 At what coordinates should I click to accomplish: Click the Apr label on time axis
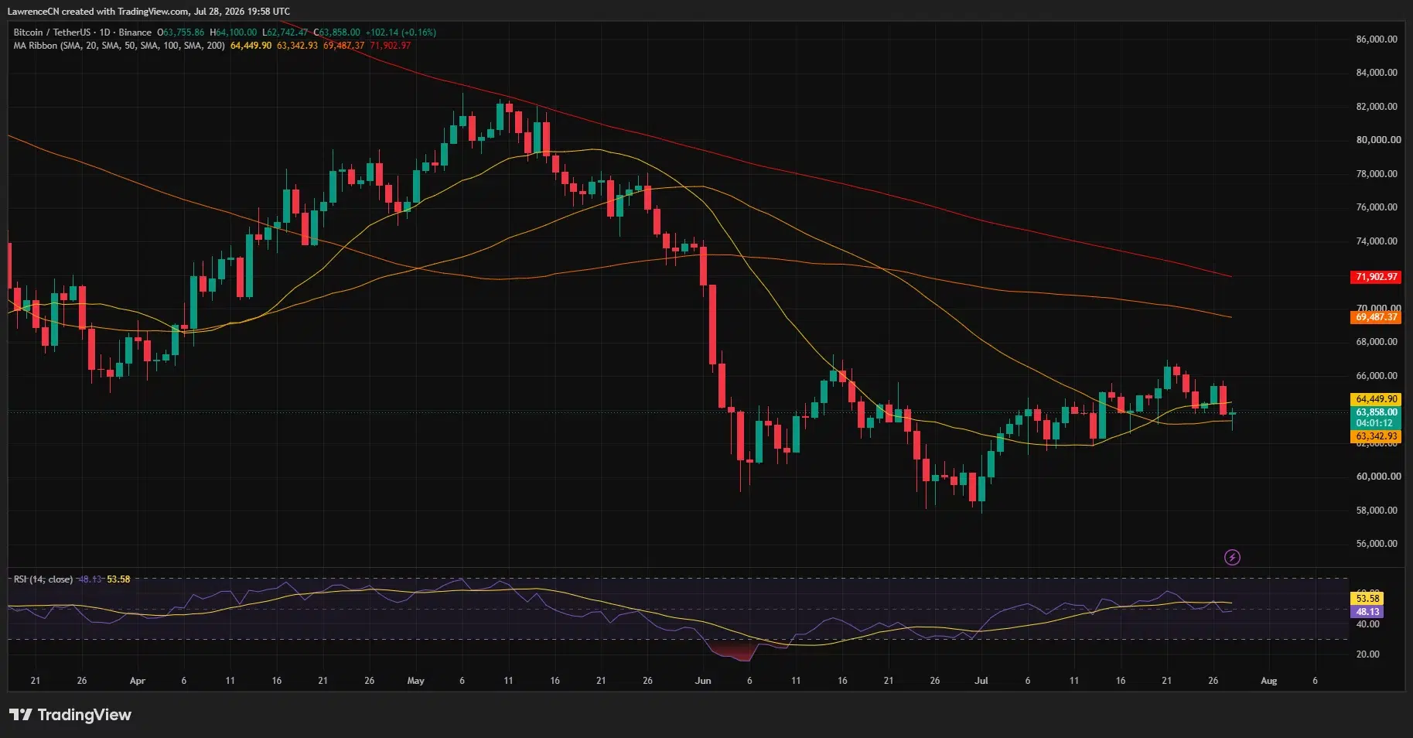pyautogui.click(x=137, y=682)
